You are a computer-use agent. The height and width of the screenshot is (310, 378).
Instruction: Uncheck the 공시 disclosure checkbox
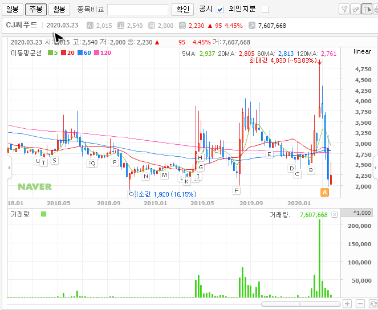(220, 10)
